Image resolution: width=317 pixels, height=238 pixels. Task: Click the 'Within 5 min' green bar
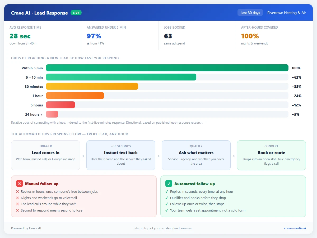tap(167, 68)
